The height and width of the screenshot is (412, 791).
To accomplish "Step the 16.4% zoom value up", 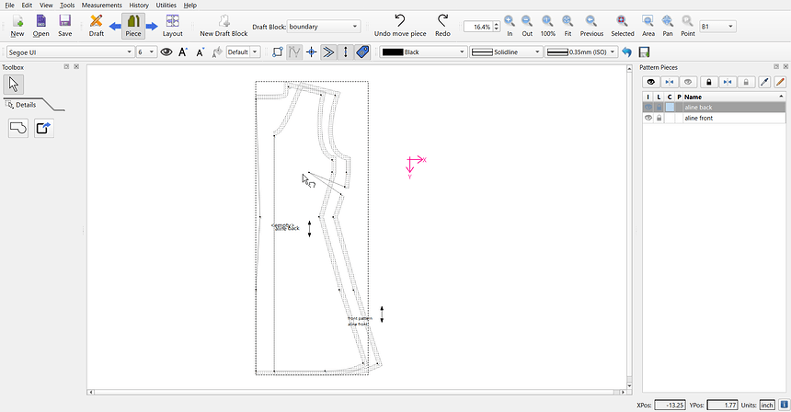I will 497,24.
